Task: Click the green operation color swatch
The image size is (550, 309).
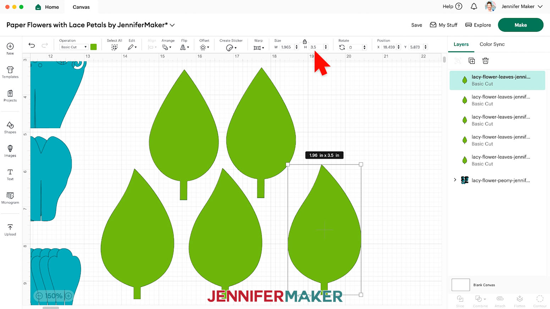Action: 94,47
